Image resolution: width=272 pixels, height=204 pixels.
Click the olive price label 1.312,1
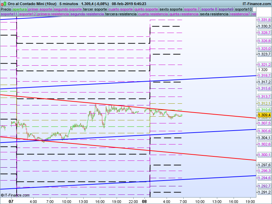[x=264, y=103]
